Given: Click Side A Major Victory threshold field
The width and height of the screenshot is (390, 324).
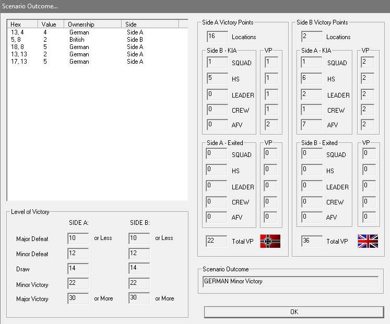Looking at the screenshot, I should point(78,298).
